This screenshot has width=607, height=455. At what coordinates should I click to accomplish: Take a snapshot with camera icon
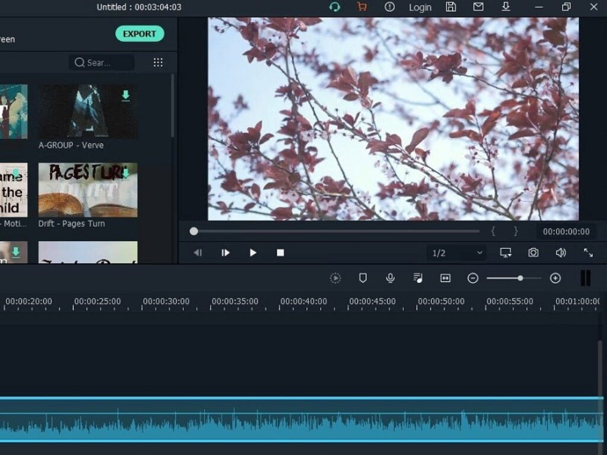(x=533, y=252)
